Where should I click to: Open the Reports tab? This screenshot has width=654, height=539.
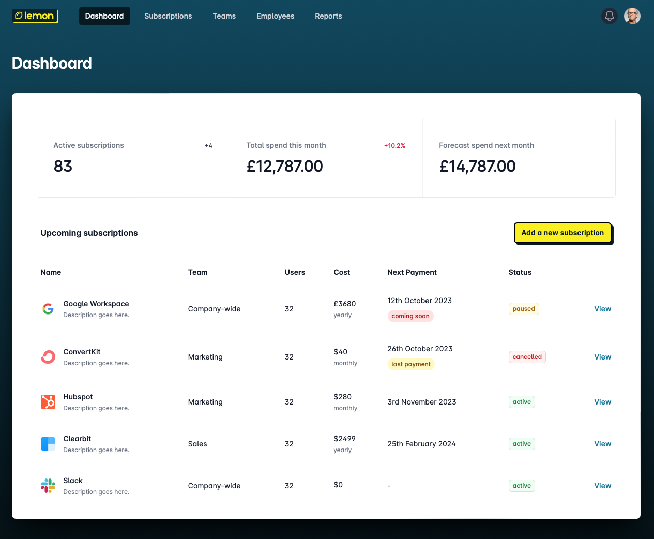328,16
